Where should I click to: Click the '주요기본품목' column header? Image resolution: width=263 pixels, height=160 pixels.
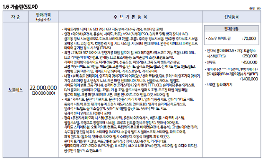(130, 17)
